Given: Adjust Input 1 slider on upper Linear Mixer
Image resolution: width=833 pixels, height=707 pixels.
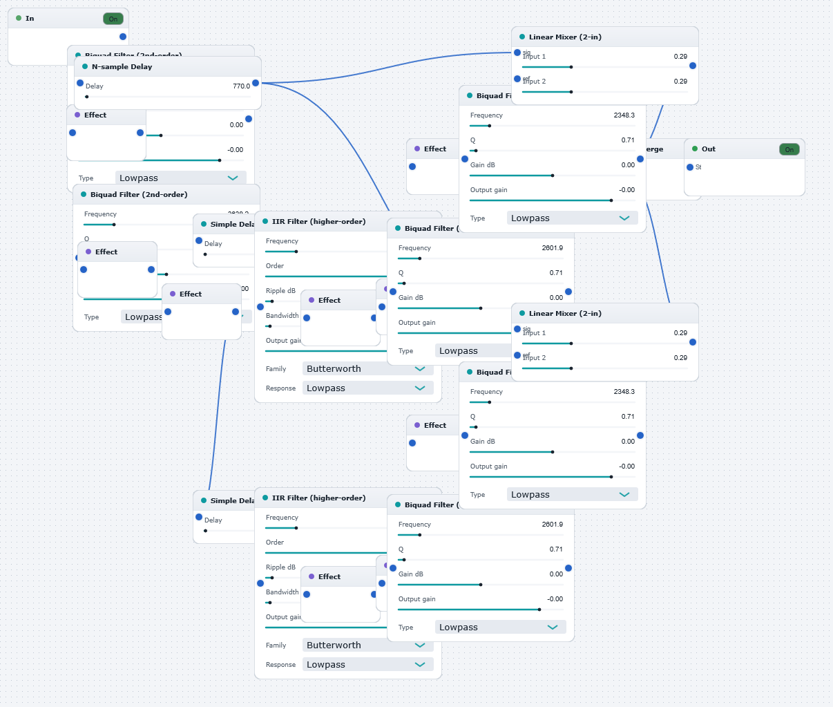Looking at the screenshot, I should pos(604,67).
